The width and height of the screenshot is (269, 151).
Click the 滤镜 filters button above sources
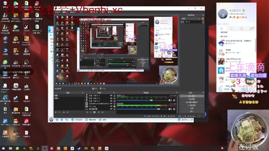click(103, 89)
